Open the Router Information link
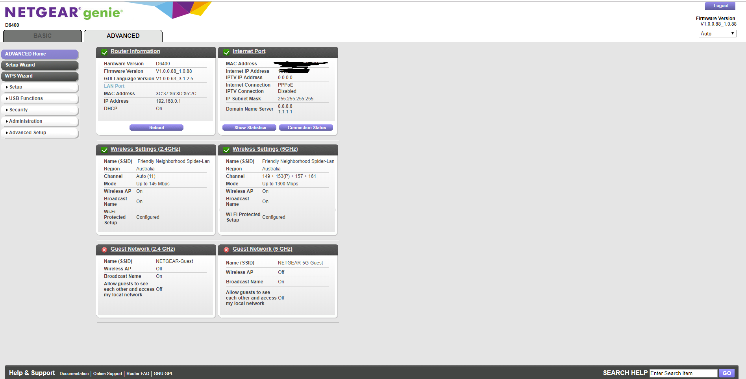 click(x=135, y=51)
